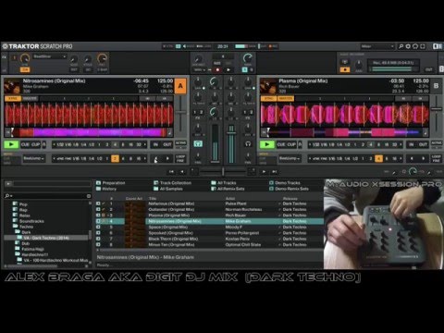Toggle FX 1 assign on channel A
This screenshot has height=333, width=444.
pyautogui.click(x=195, y=112)
